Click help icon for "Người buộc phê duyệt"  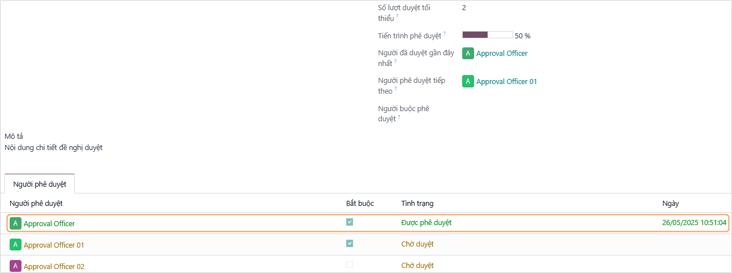(399, 117)
